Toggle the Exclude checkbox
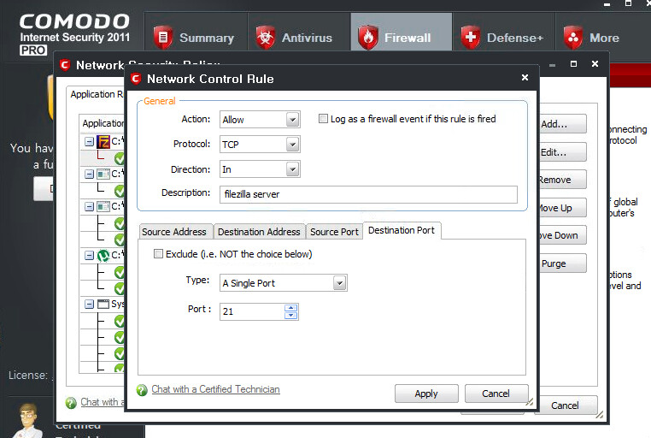Viewport: 651px width, 438px height. coord(158,254)
